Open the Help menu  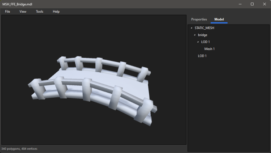[56, 12]
